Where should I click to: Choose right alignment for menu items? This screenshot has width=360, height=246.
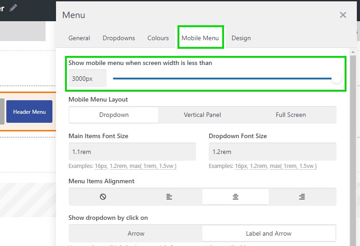[302, 197]
